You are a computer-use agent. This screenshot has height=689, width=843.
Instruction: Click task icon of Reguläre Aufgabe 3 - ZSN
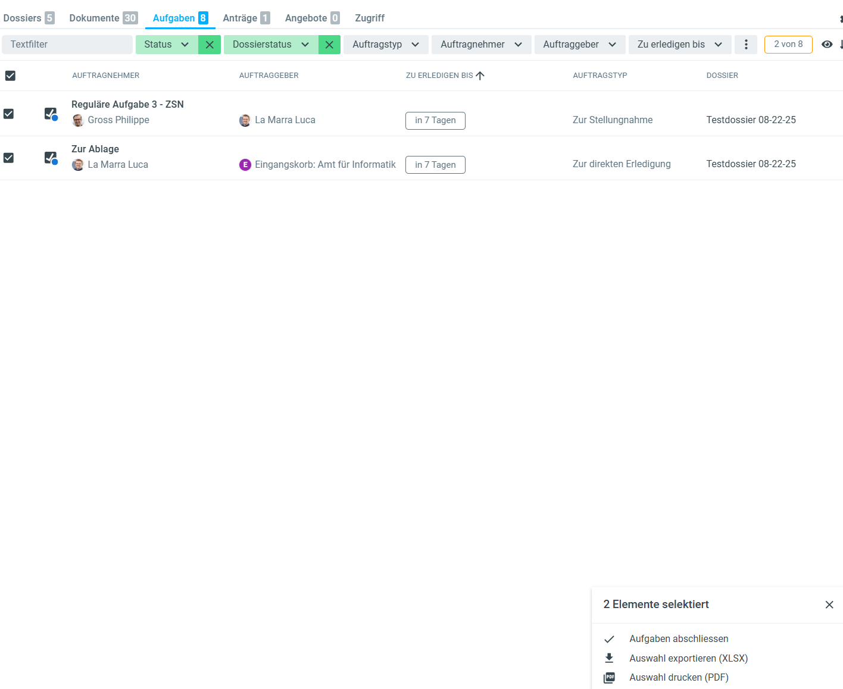51,114
